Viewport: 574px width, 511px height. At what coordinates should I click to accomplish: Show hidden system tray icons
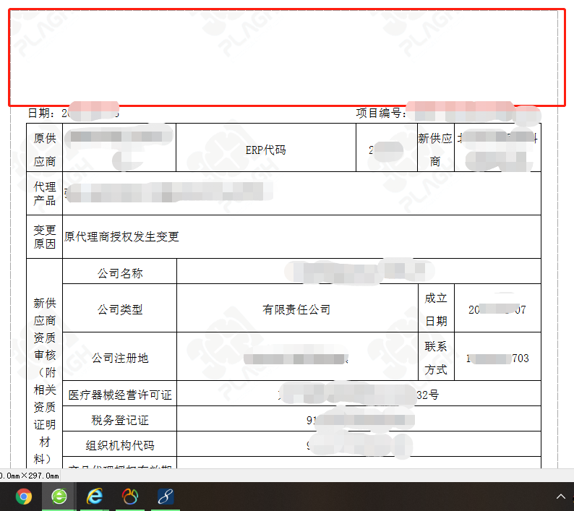point(560,497)
